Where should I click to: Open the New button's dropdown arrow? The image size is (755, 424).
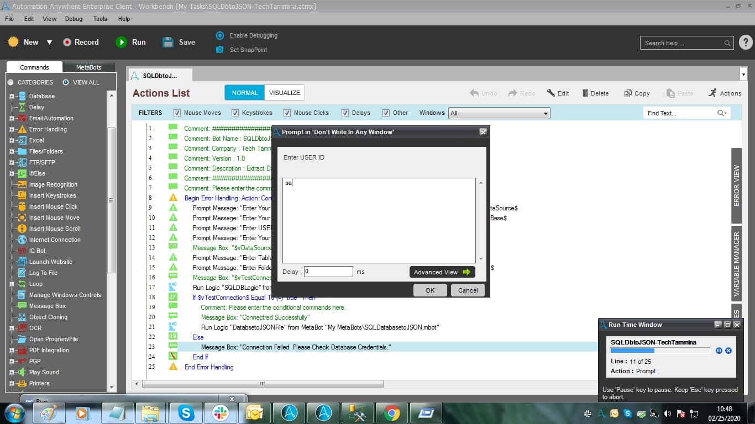[49, 42]
